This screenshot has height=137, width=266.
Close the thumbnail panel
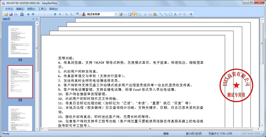point(37,19)
